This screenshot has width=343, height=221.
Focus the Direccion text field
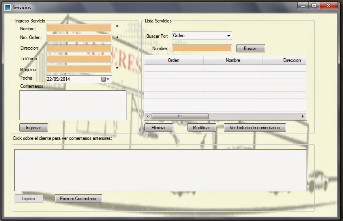(x=79, y=48)
